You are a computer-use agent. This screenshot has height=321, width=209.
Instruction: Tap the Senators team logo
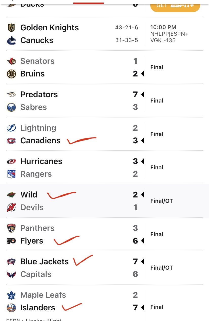[11, 61]
